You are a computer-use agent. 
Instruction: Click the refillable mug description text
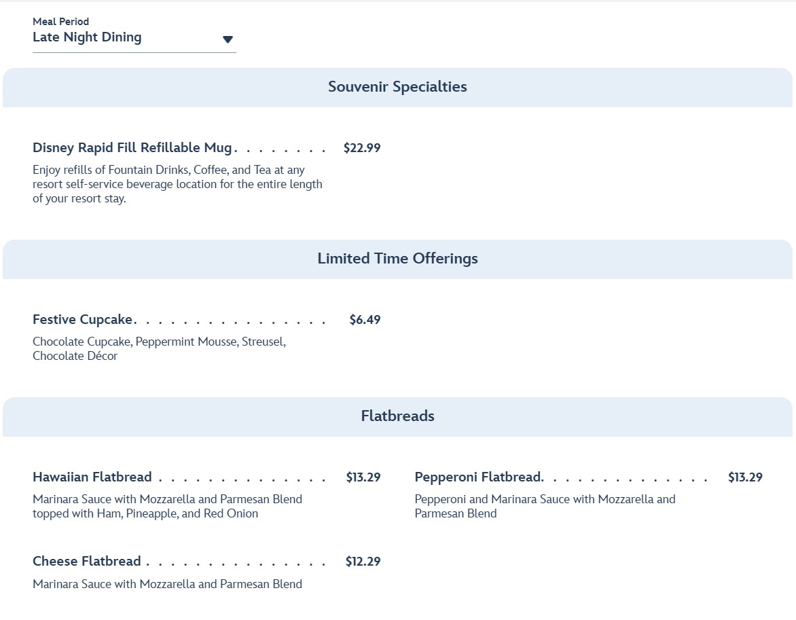tap(177, 185)
